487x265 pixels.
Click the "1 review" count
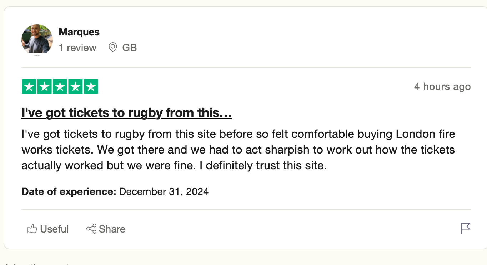tap(77, 47)
